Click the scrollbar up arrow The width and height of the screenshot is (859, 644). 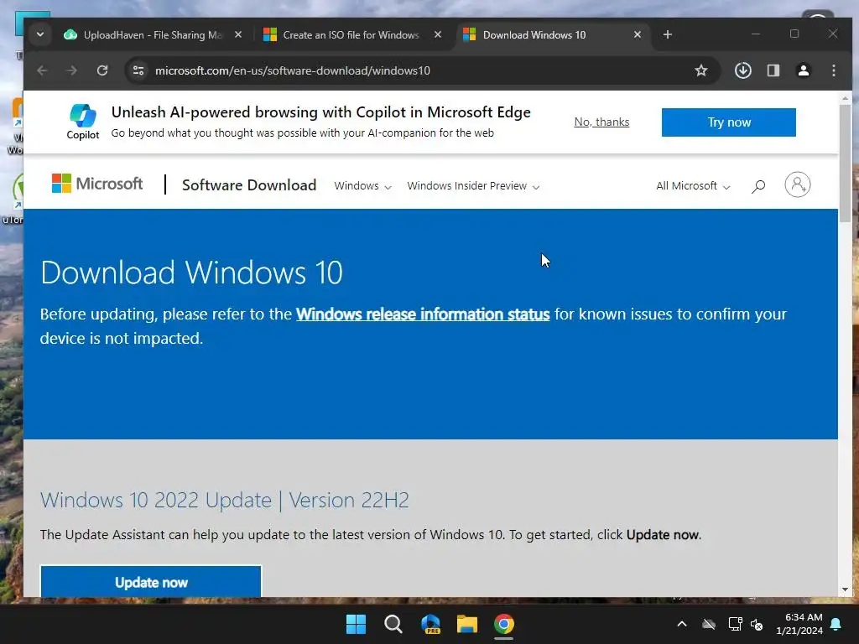click(x=846, y=99)
